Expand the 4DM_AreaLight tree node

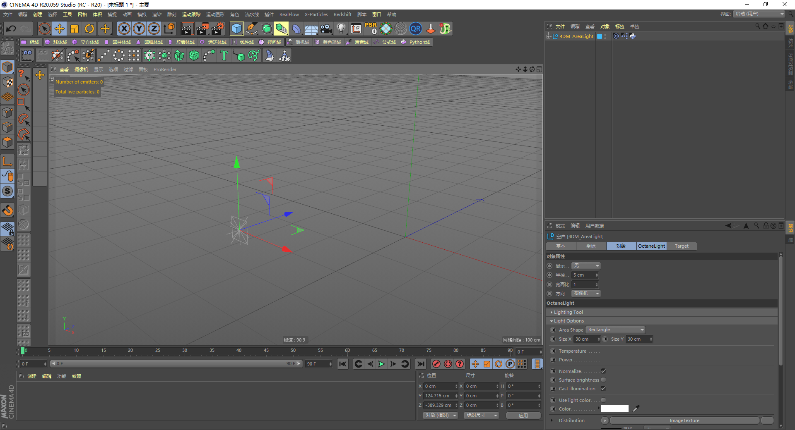(549, 36)
